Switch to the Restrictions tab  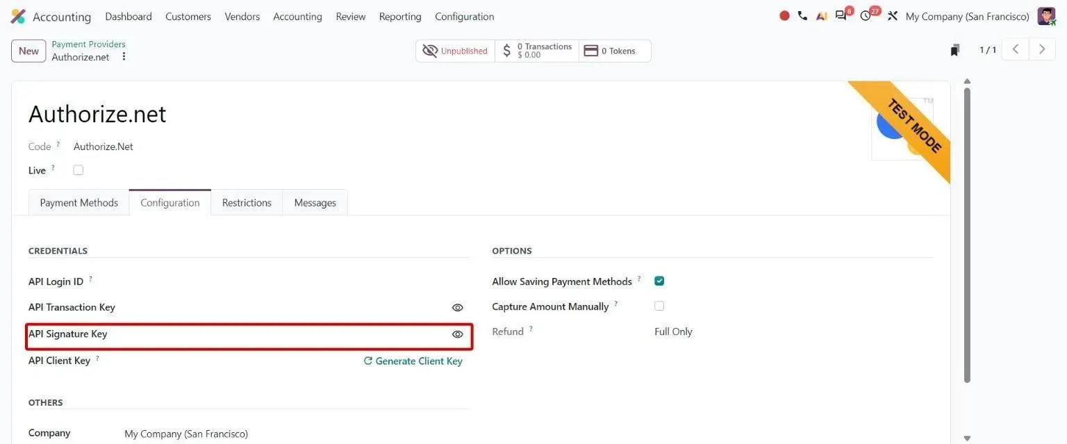[247, 202]
